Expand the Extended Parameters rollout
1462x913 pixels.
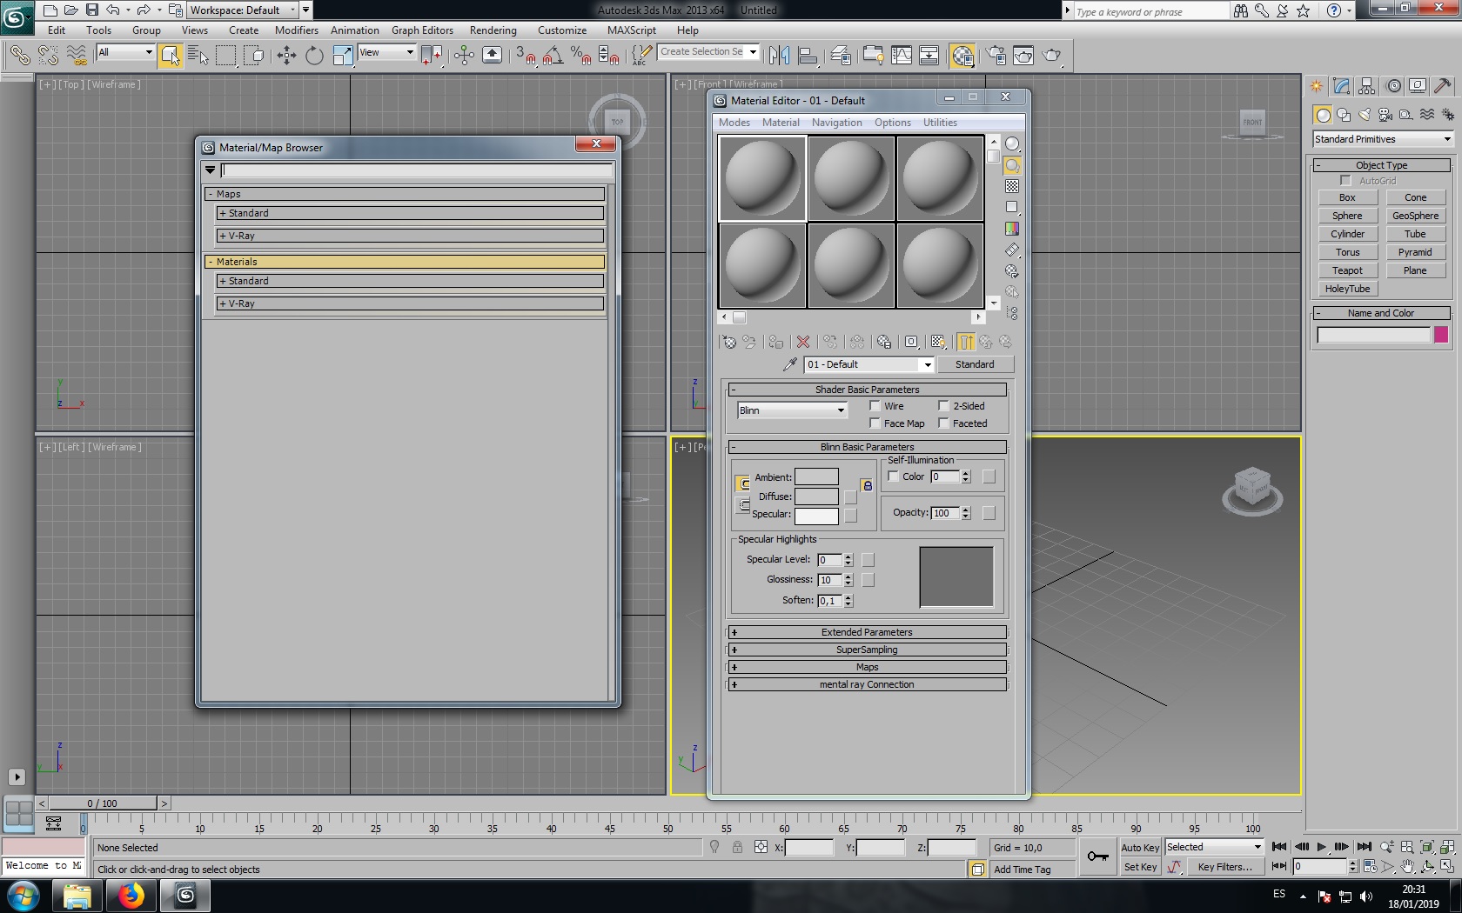(867, 632)
